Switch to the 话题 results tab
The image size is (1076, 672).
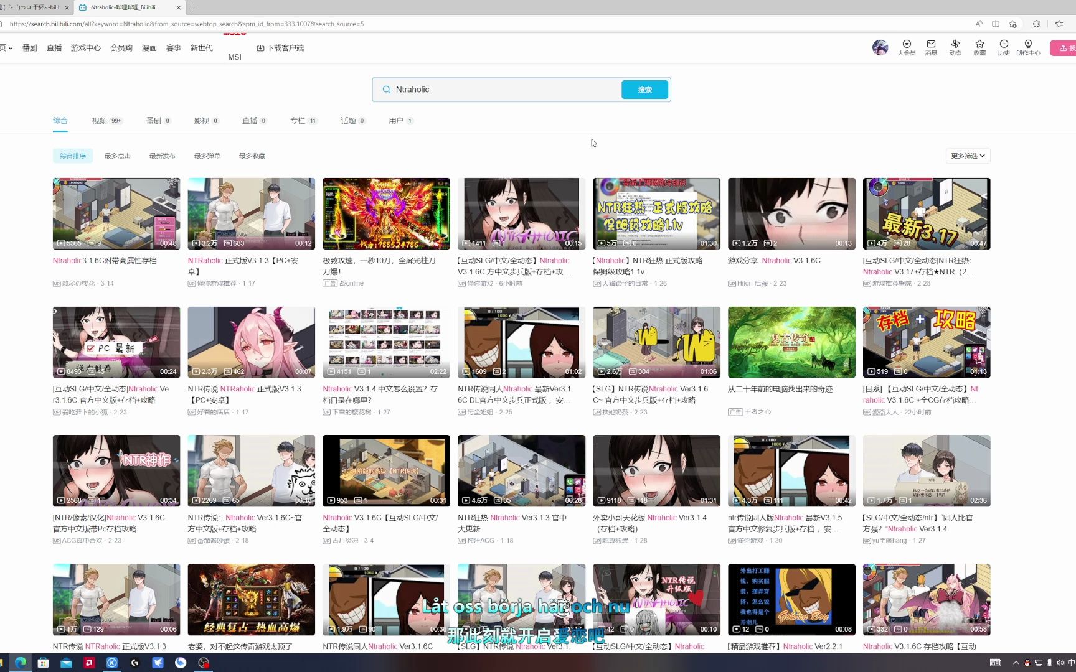(353, 121)
